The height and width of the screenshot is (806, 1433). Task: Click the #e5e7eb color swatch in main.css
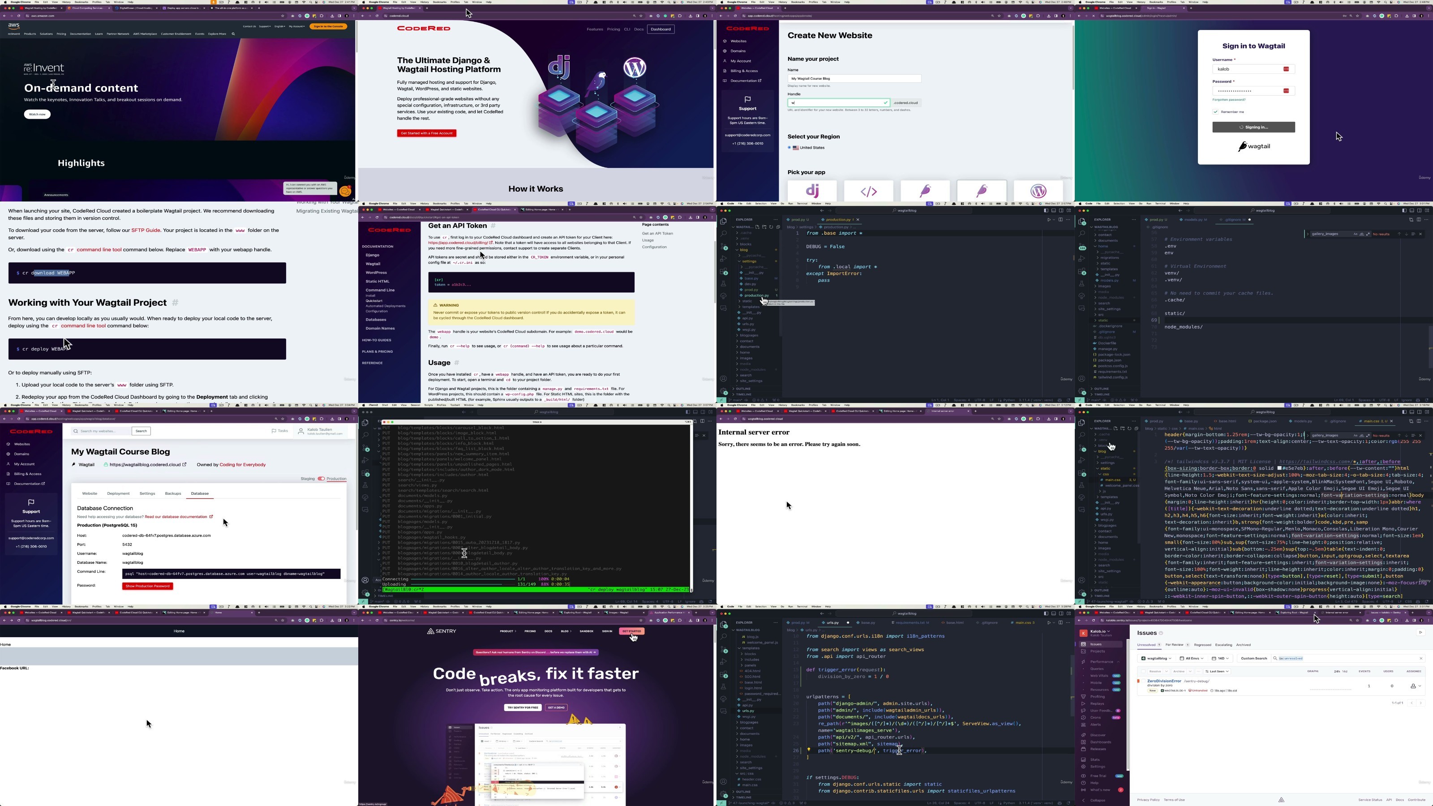pyautogui.click(x=1279, y=468)
